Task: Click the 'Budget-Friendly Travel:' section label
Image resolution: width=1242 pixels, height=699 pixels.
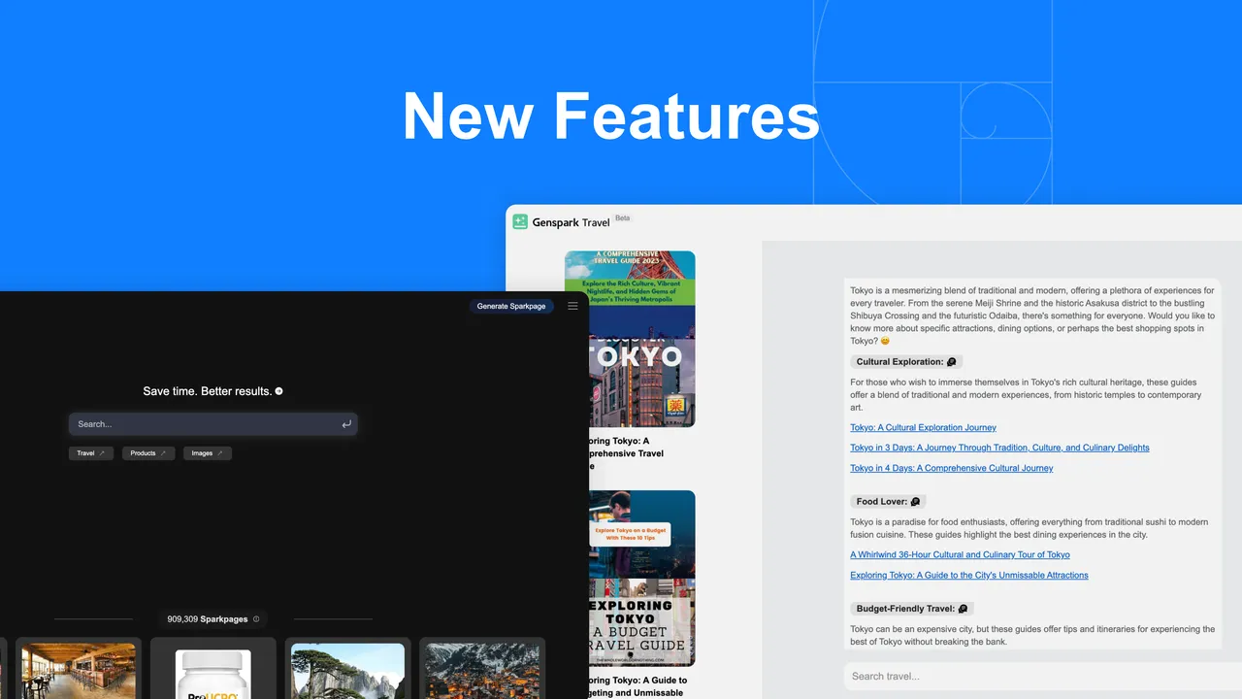Action: 912,609
